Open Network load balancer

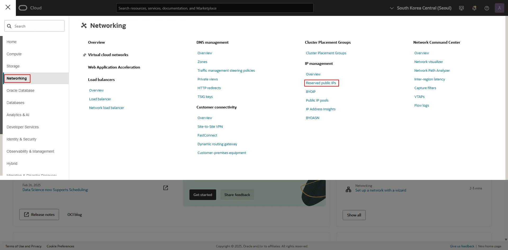[106, 108]
